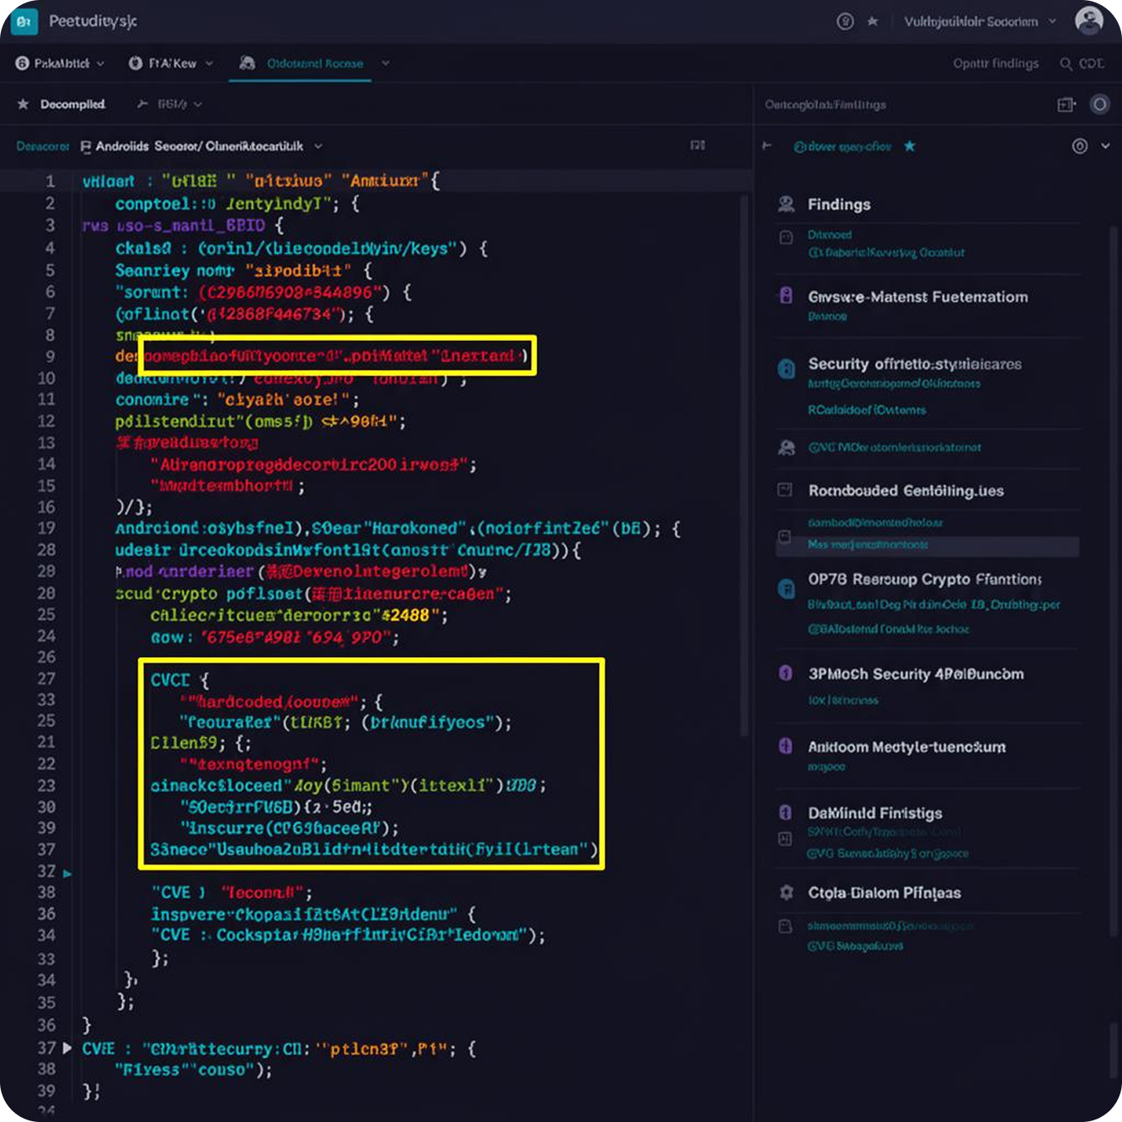Viewport: 1122px width, 1122px height.
Task: Expand the Pakalıbtıcl chevron
Action: pos(100,63)
